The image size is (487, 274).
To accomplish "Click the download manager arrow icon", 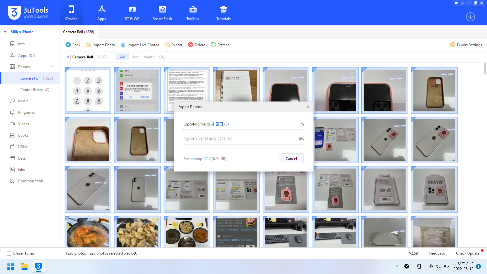I will pos(470,17).
